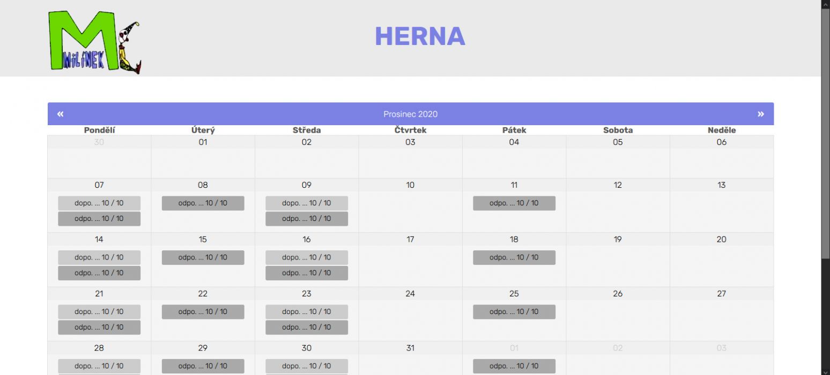The height and width of the screenshot is (375, 830).
Task: Book the morning slot on December 7
Action: point(99,203)
